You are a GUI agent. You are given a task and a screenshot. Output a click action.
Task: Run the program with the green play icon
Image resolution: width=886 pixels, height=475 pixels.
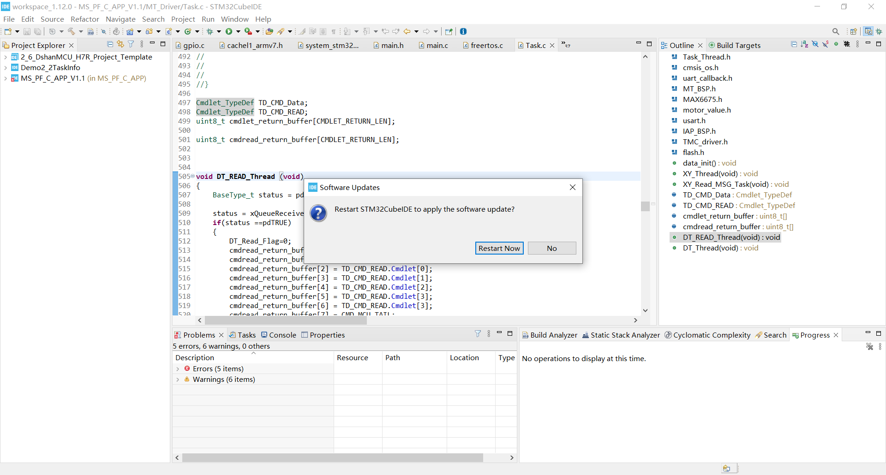pyautogui.click(x=229, y=31)
